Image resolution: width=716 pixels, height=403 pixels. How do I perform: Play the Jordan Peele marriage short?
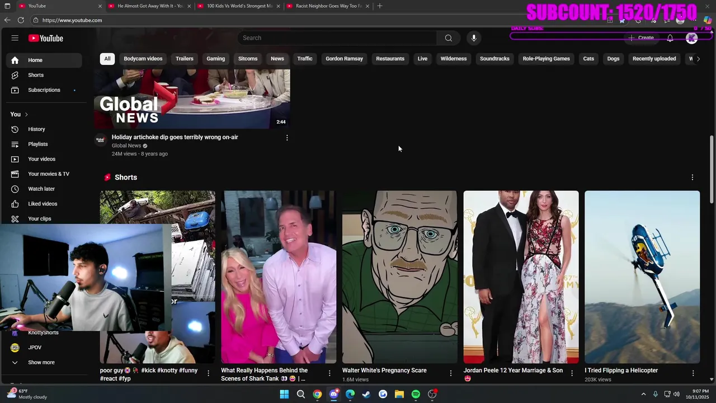521,277
